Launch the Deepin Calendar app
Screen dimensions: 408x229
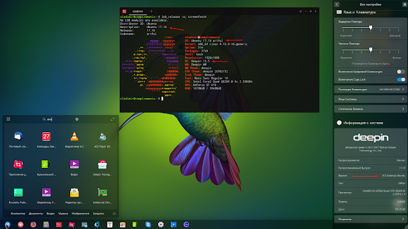[x=46, y=139]
